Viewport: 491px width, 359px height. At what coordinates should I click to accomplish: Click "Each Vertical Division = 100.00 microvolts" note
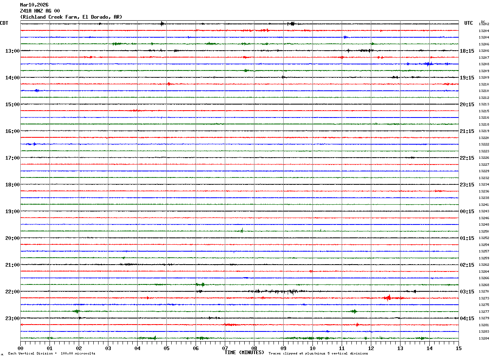coord(52,354)
